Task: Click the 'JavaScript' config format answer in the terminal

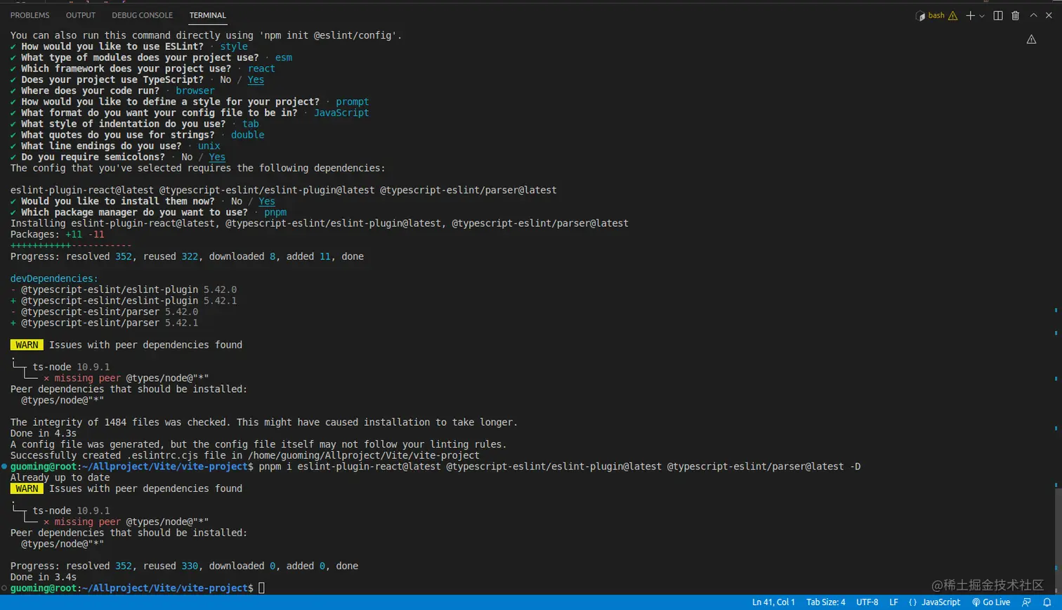Action: [341, 113]
